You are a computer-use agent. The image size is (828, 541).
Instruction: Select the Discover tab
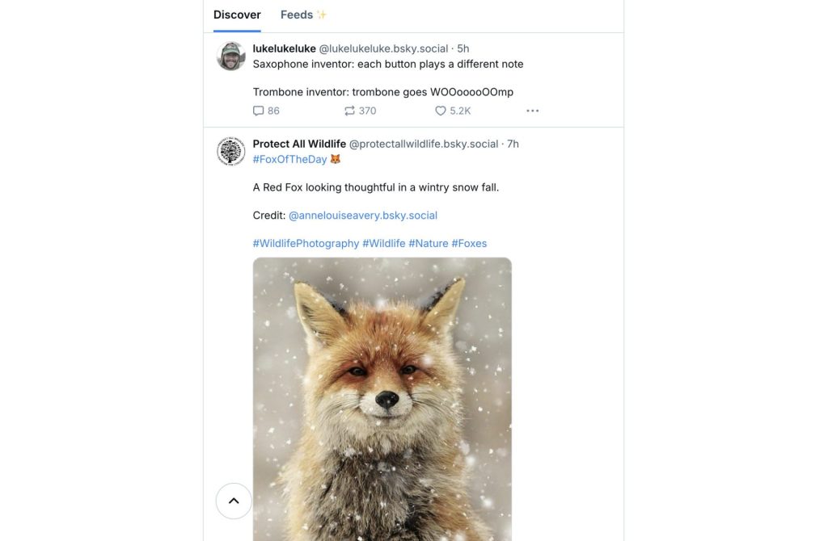[237, 15]
